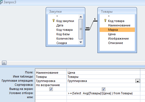Viewport: 145px width, 102px height.
Task: Select Цена field in Товары table
Action: tap(112, 34)
